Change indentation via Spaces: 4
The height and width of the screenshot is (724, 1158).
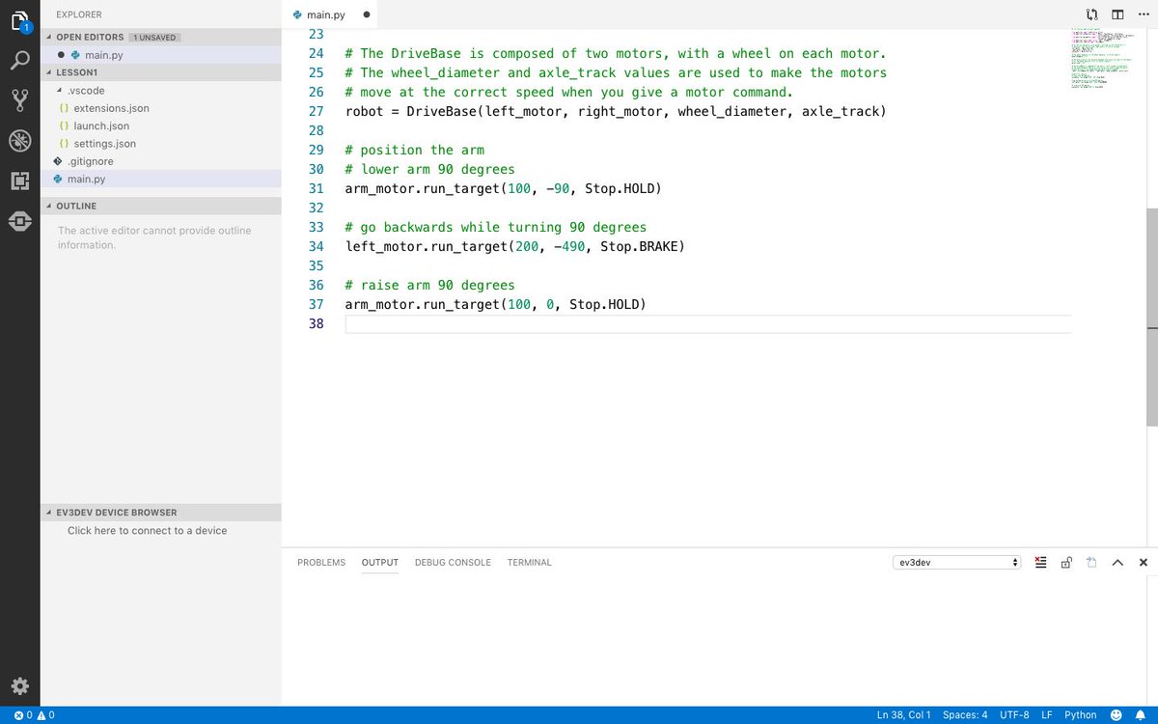tap(965, 715)
